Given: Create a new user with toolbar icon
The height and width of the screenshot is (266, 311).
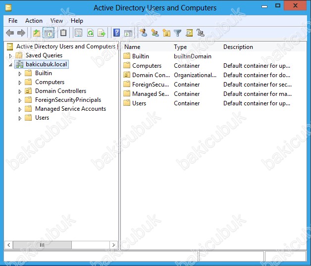Looking at the screenshot, I should pyautogui.click(x=144, y=33).
